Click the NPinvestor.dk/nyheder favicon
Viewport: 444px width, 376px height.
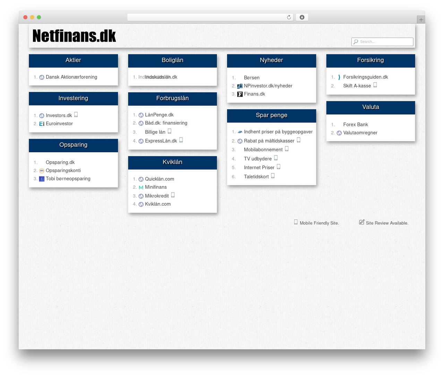pyautogui.click(x=240, y=86)
